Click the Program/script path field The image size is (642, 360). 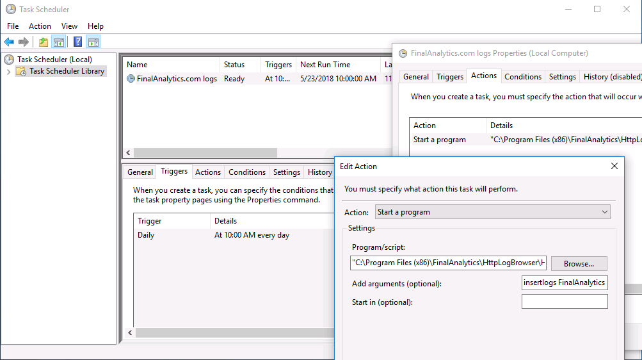(x=448, y=263)
